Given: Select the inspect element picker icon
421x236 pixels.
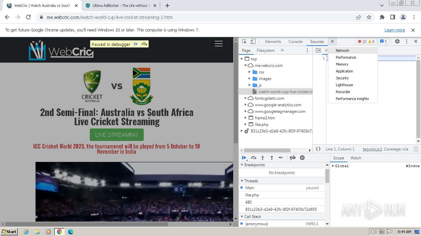Looking at the screenshot, I should coord(244,42).
